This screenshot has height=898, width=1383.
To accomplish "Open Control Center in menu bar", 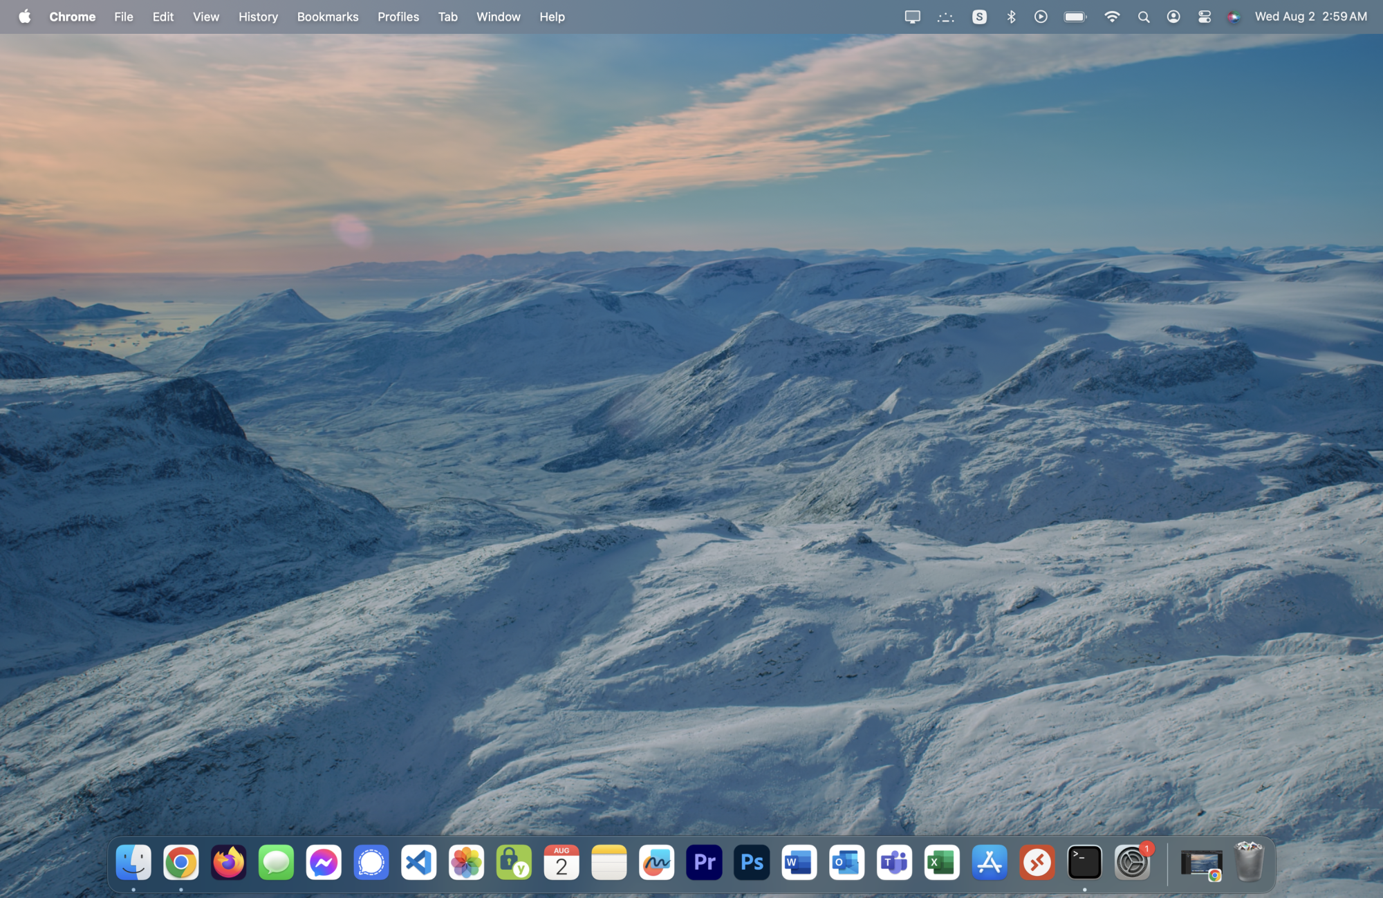I will pyautogui.click(x=1204, y=17).
